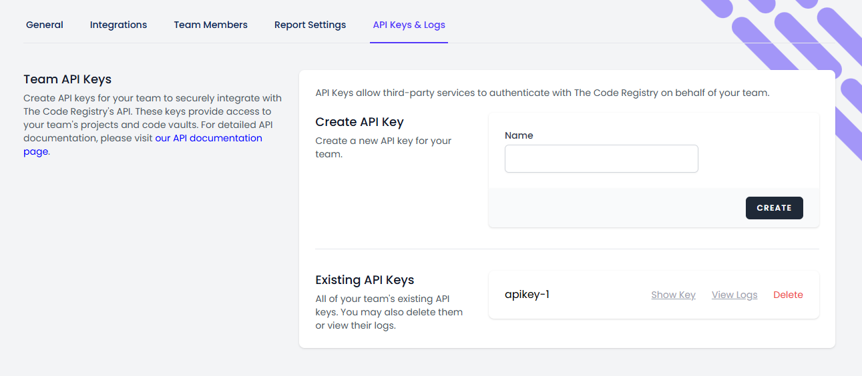Click the Team API Keys heading
Viewport: 862px width, 376px height.
tap(67, 79)
